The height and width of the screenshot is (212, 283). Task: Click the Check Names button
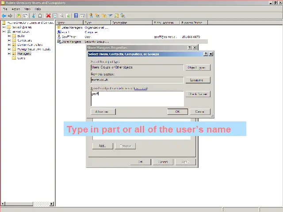click(197, 94)
